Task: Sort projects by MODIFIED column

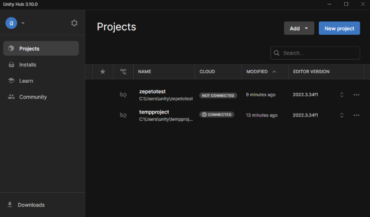Action: 257,71
